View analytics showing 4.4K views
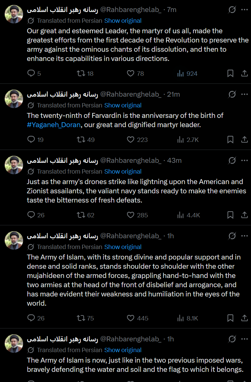Screen dimensions: 251x382 (189, 215)
